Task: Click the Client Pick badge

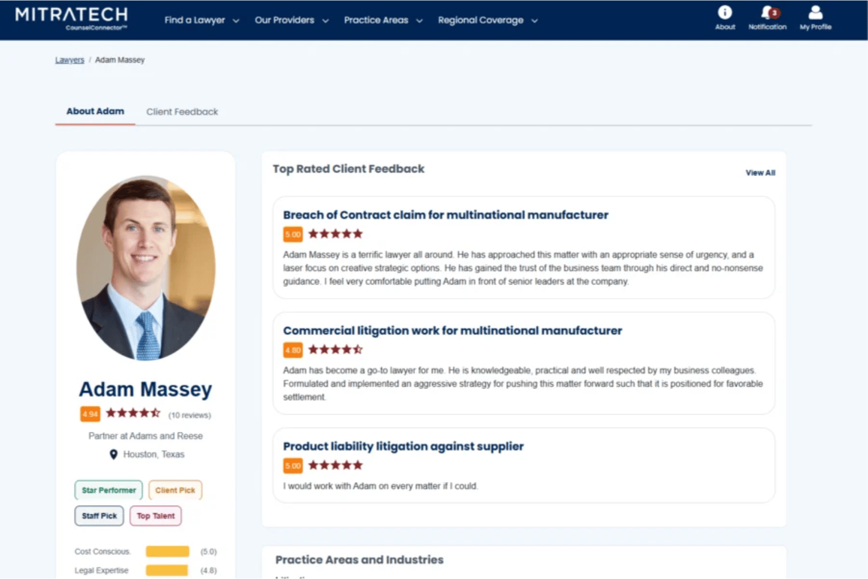Action: [175, 490]
